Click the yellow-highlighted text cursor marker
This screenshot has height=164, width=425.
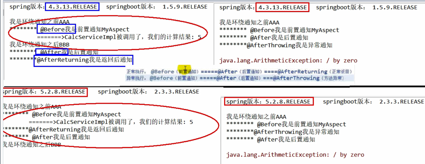click(x=185, y=69)
